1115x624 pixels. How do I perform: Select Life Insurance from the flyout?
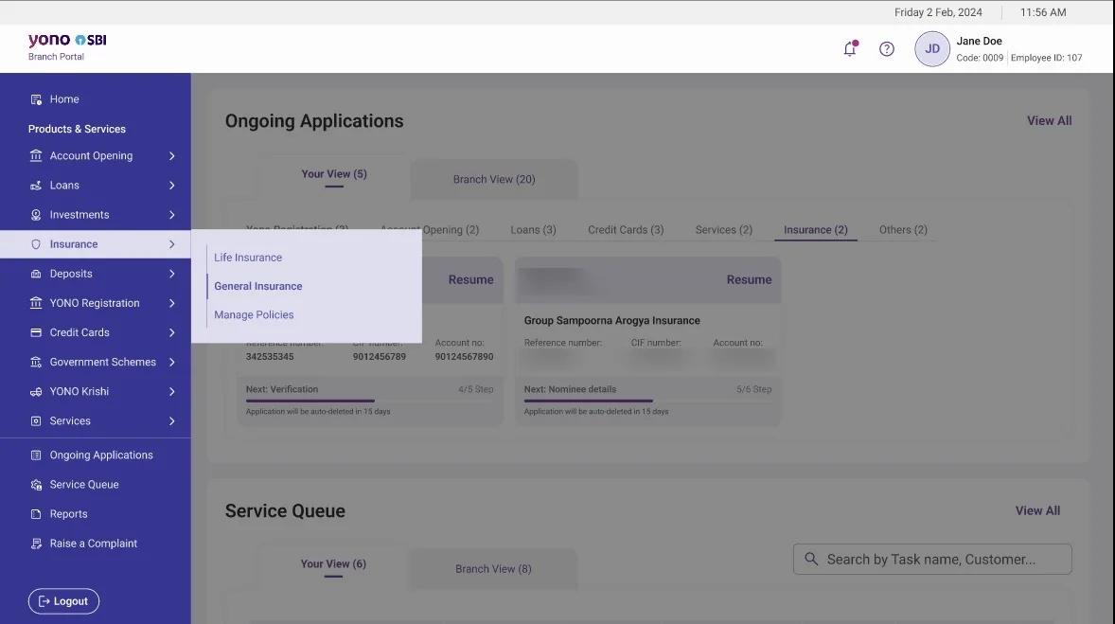248,258
